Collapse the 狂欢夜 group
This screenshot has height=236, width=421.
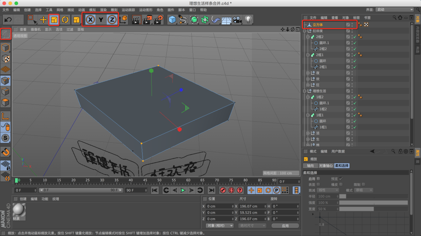[x=305, y=31]
